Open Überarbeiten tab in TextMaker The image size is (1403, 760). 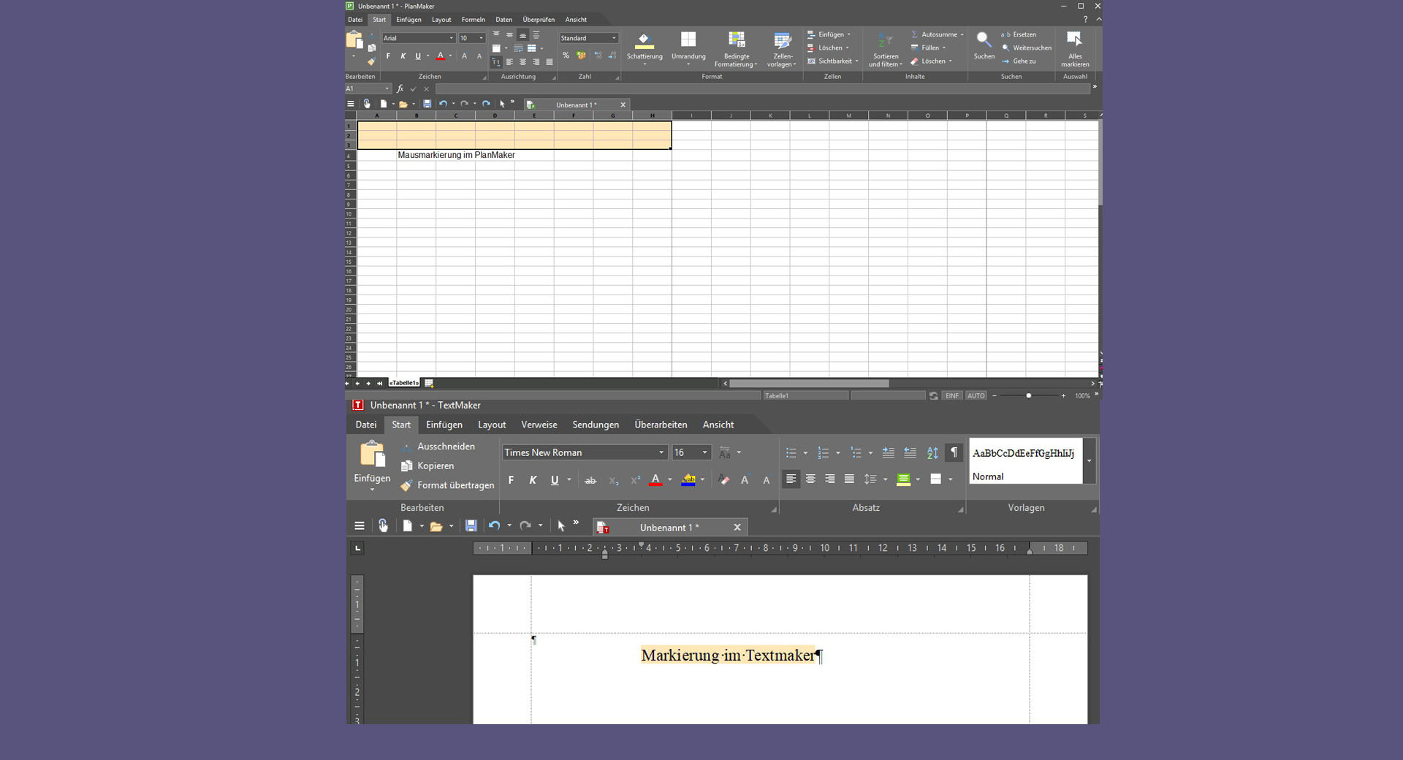pos(661,425)
